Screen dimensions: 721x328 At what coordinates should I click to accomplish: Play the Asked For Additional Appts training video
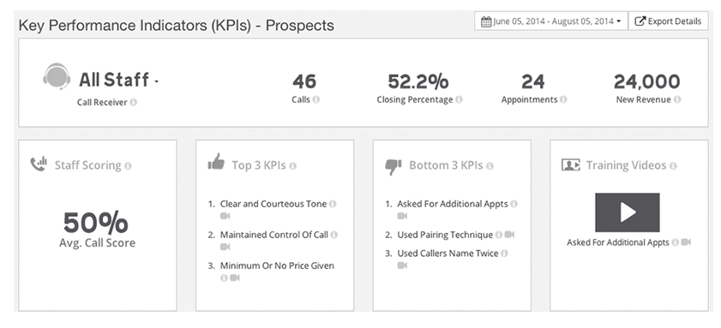click(x=628, y=212)
